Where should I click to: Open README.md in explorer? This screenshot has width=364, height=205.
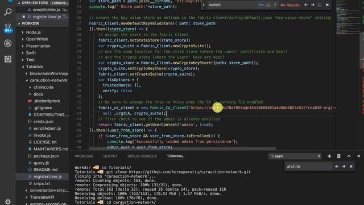(x=42, y=170)
